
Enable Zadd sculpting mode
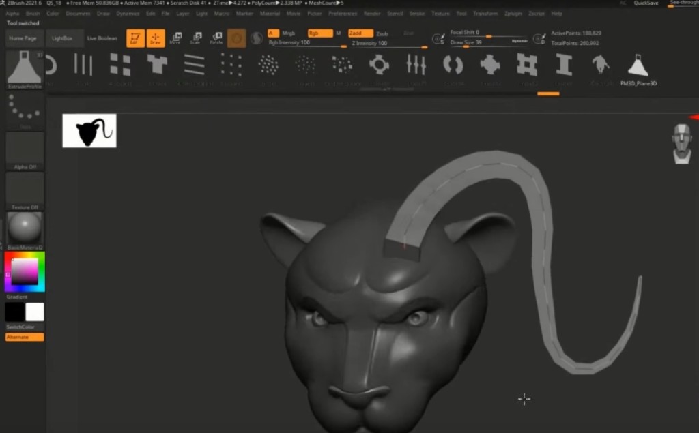[360, 33]
